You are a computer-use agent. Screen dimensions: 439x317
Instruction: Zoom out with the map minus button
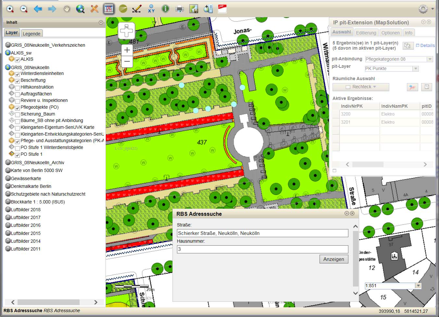tap(127, 61)
